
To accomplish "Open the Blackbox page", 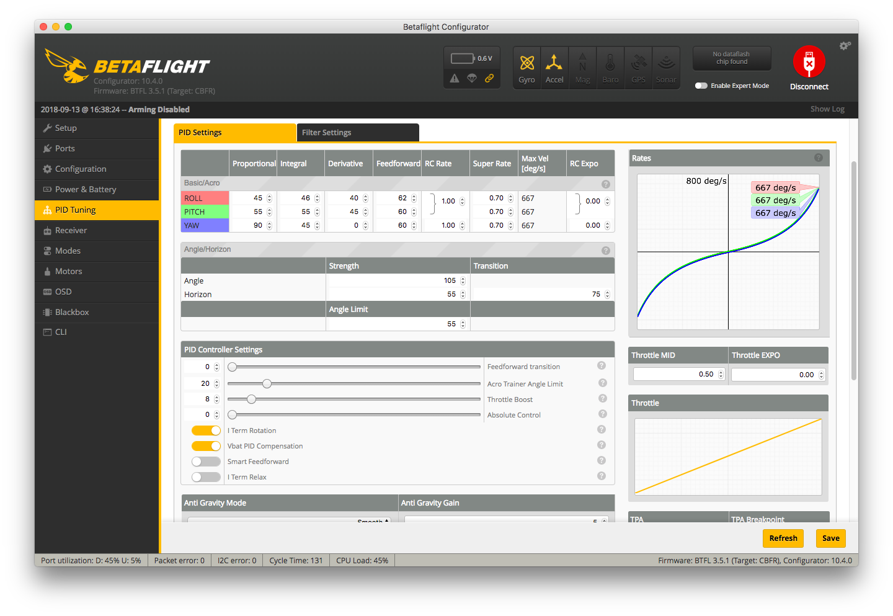I will point(97,313).
